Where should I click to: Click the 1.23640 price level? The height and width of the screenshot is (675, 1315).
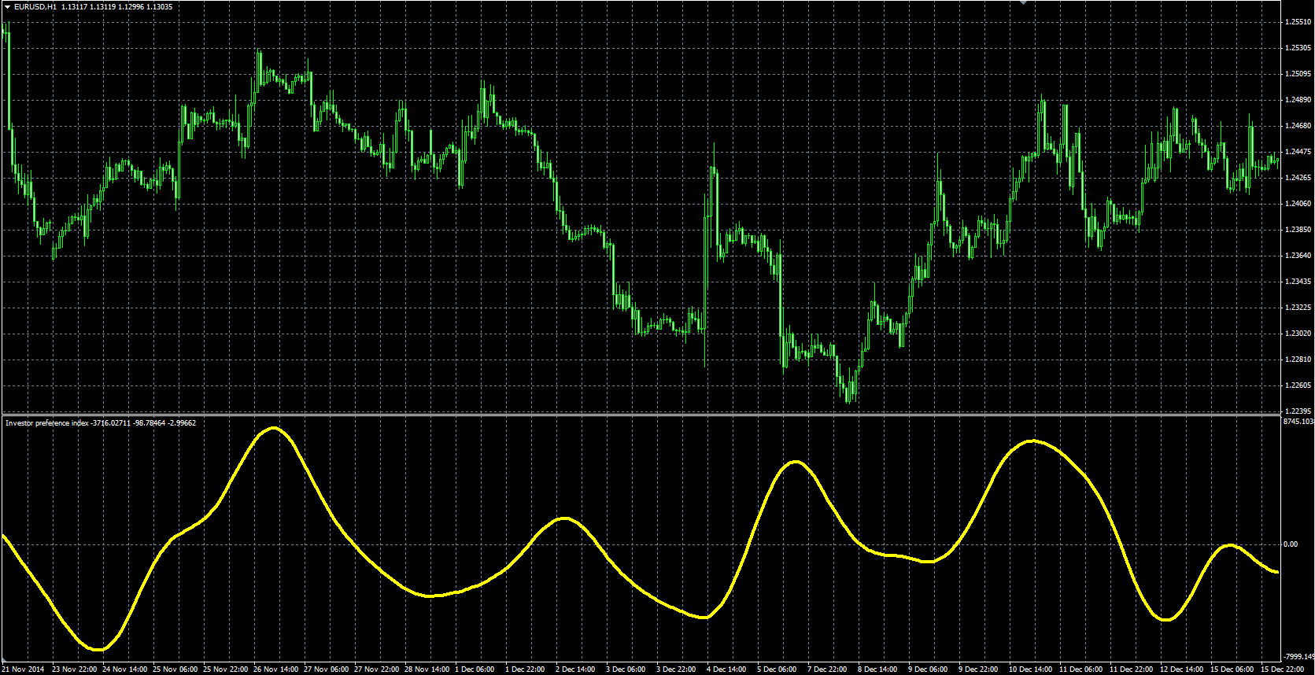tap(1298, 256)
